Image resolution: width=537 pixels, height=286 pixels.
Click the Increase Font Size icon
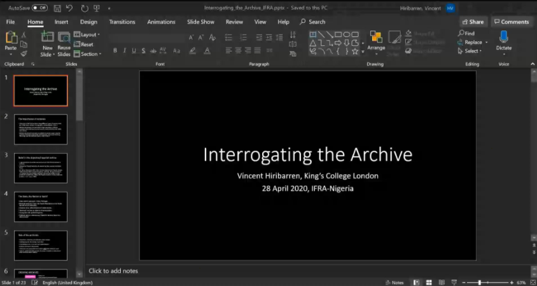(x=192, y=37)
